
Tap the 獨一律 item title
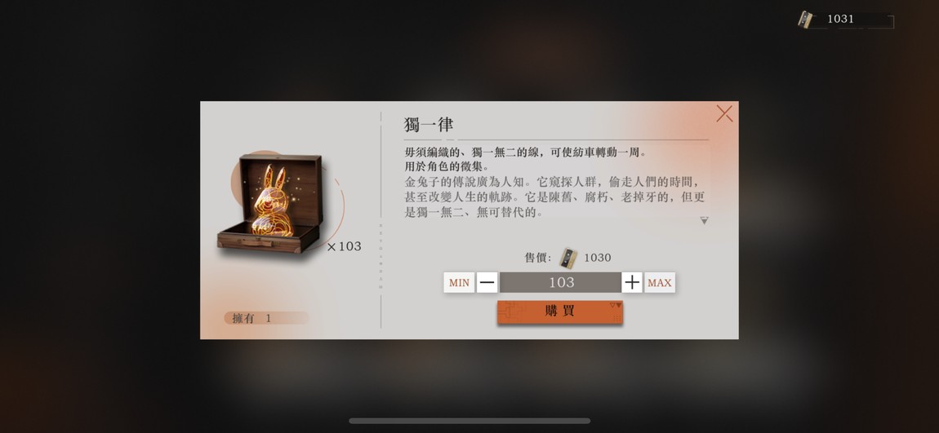428,125
